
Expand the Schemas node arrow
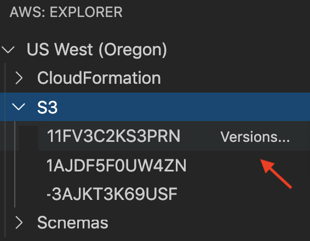19,222
